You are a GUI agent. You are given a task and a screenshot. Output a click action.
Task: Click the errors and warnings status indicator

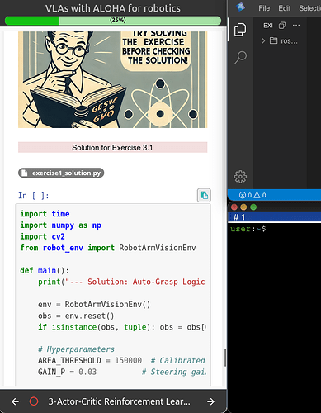click(253, 195)
